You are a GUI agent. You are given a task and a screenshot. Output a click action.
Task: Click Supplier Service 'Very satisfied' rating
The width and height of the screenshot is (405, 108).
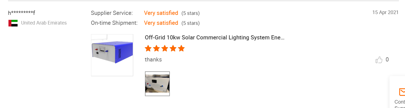point(161,13)
